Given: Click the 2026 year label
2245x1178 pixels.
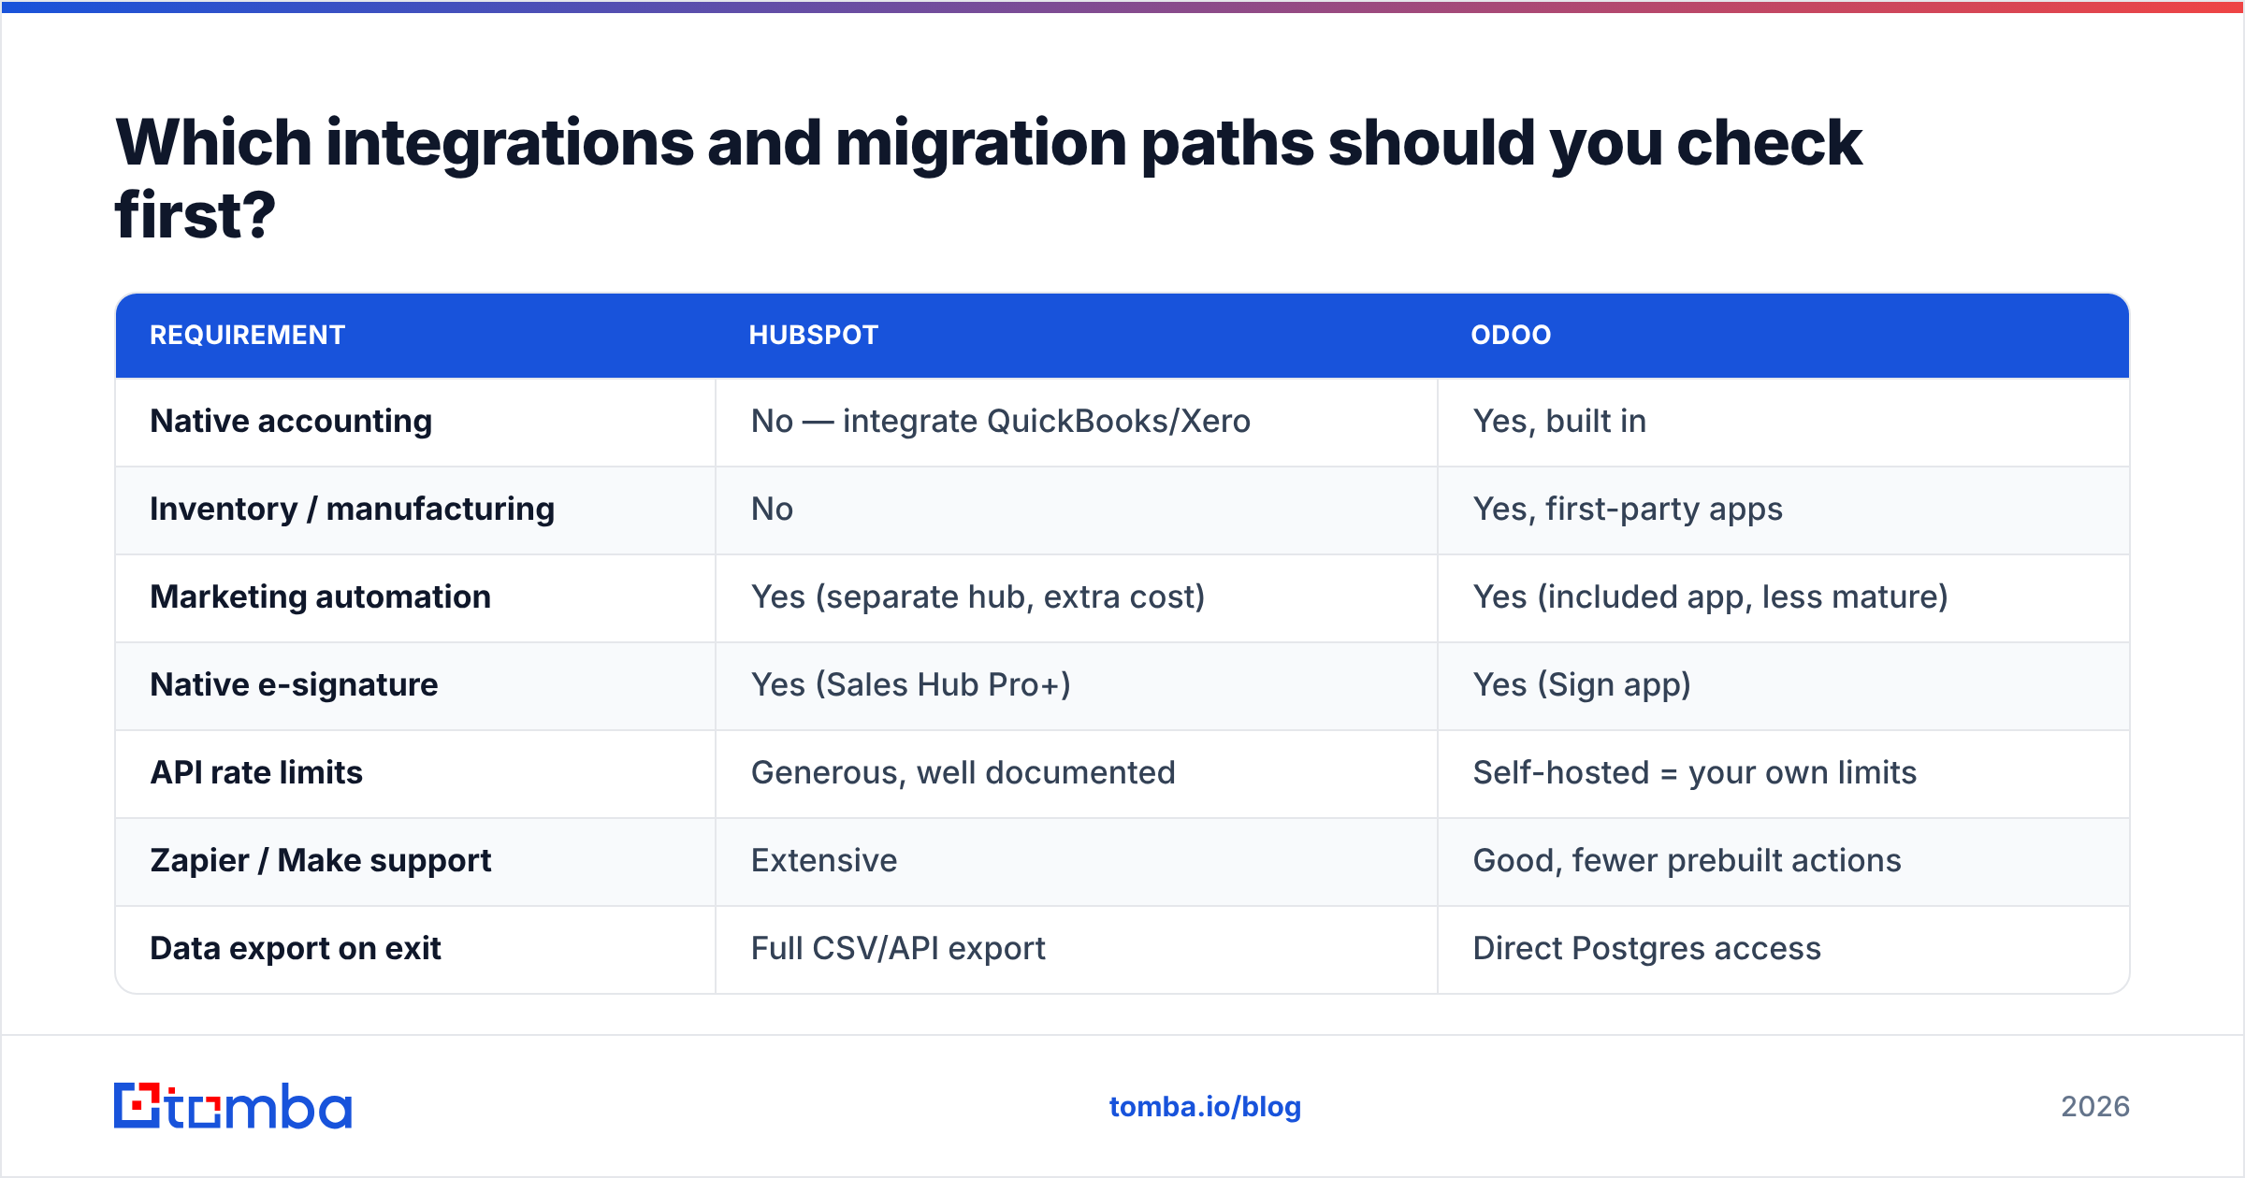Looking at the screenshot, I should tap(2095, 1107).
